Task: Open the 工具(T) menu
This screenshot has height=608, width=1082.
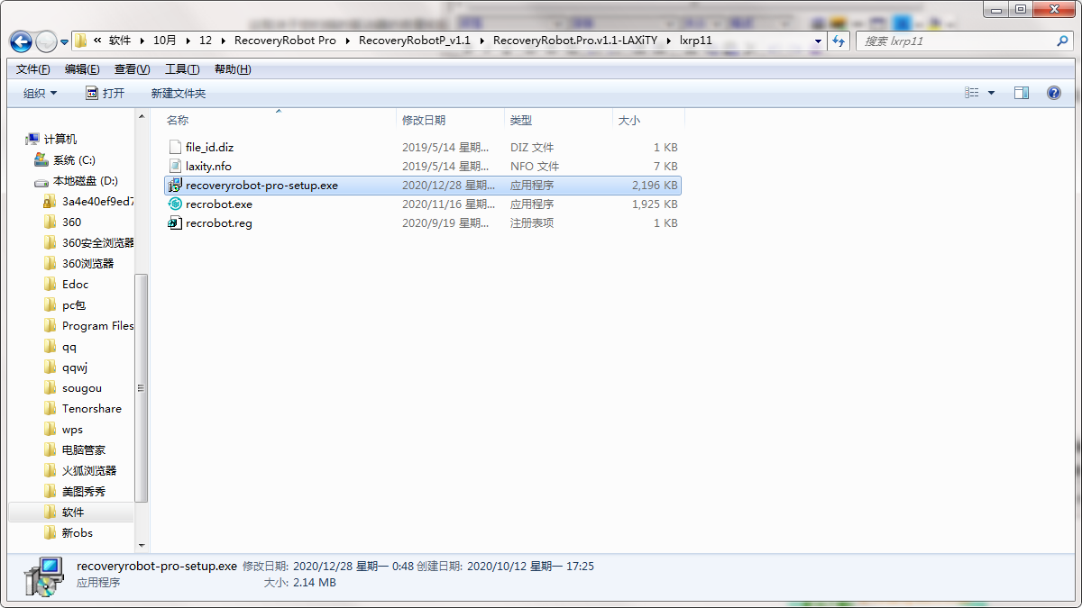Action: point(182,69)
